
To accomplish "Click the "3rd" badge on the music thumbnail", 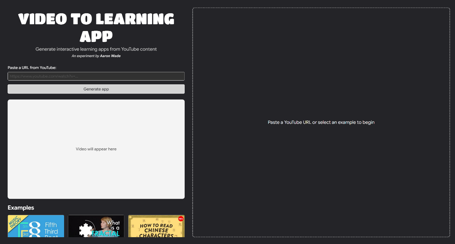I will click(x=25, y=235).
